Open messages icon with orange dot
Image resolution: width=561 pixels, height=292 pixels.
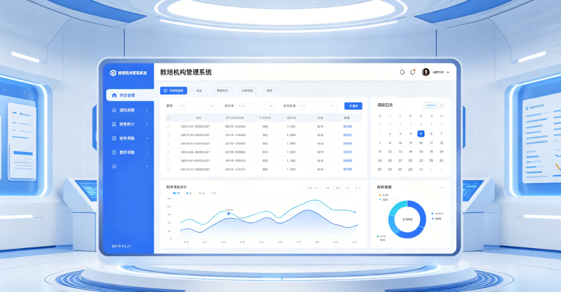(x=412, y=72)
